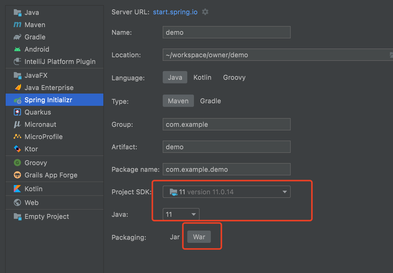This screenshot has height=273, width=393.
Task: Switch project type to Gradle
Action: tap(210, 101)
